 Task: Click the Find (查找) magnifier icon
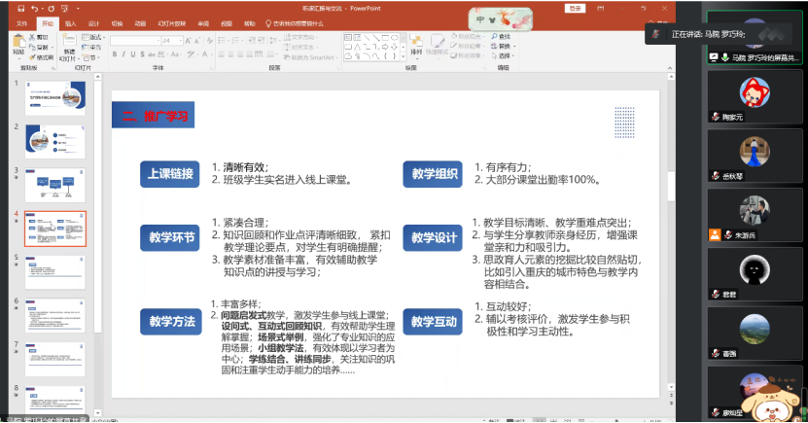coord(502,36)
